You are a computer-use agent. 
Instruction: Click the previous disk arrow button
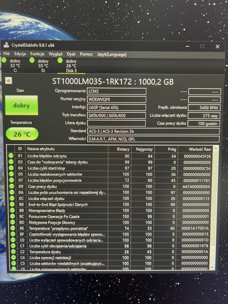point(9,80)
